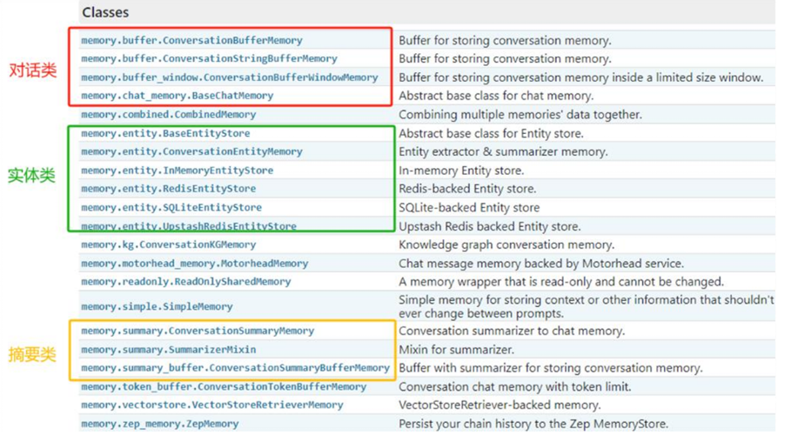
Task: Open the memory.entity.RedisEntityStore link
Action: click(168, 189)
